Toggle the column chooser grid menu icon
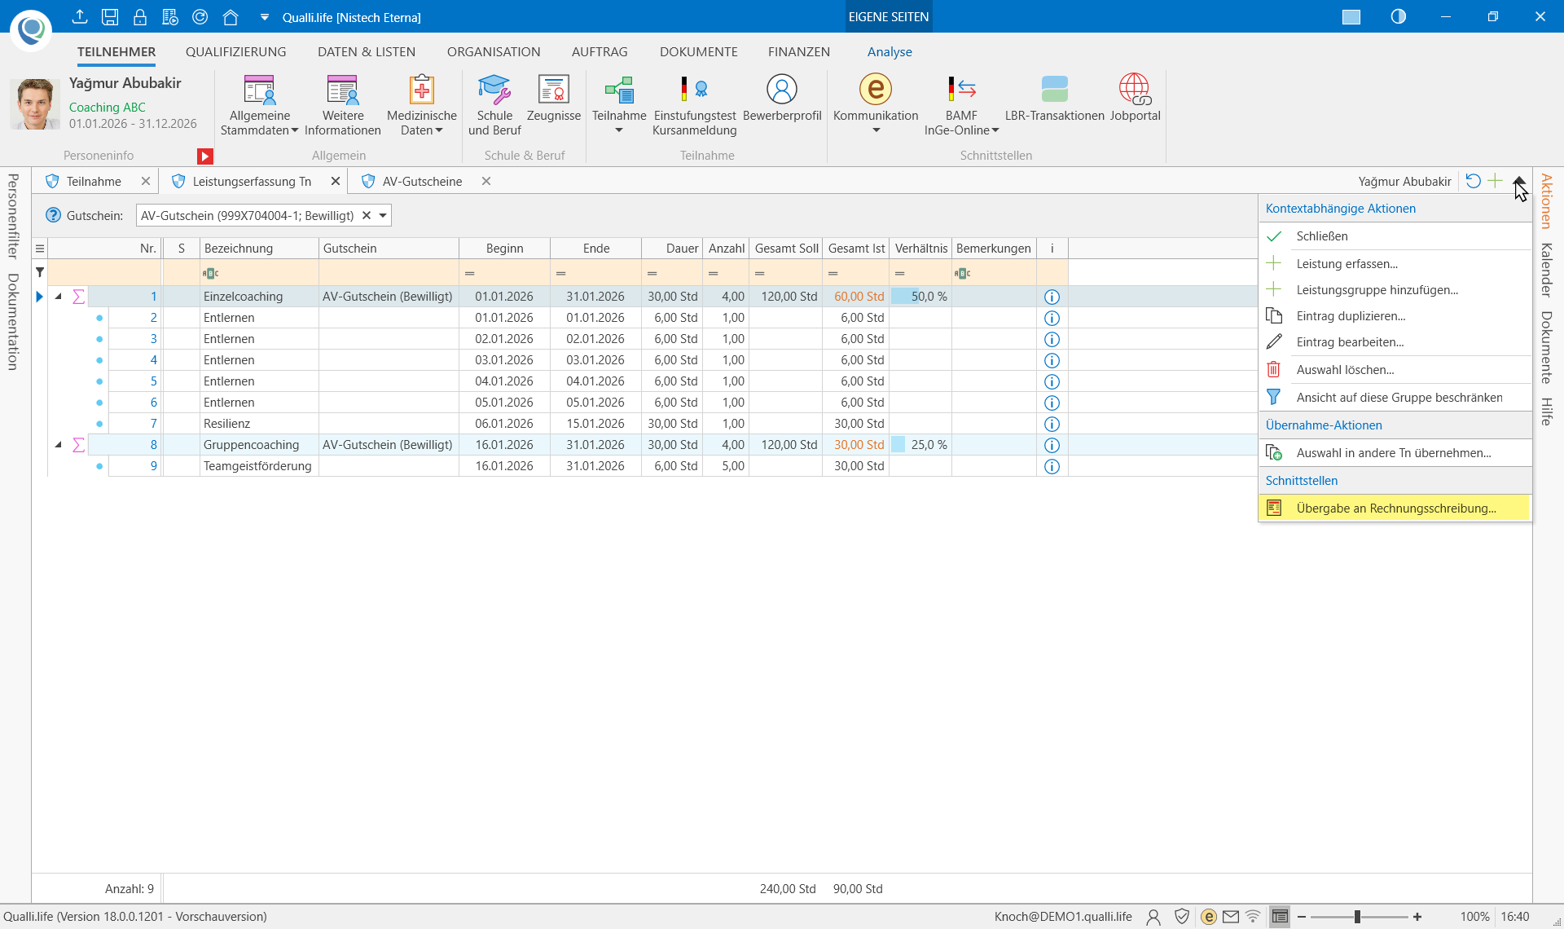Image resolution: width=1564 pixels, height=929 pixels. coord(40,249)
